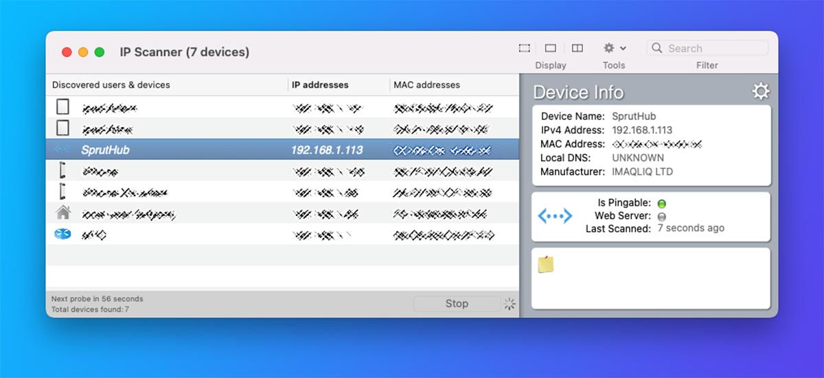This screenshot has width=824, height=378.
Task: Click the phone icon in fourth row
Action: pos(62,171)
